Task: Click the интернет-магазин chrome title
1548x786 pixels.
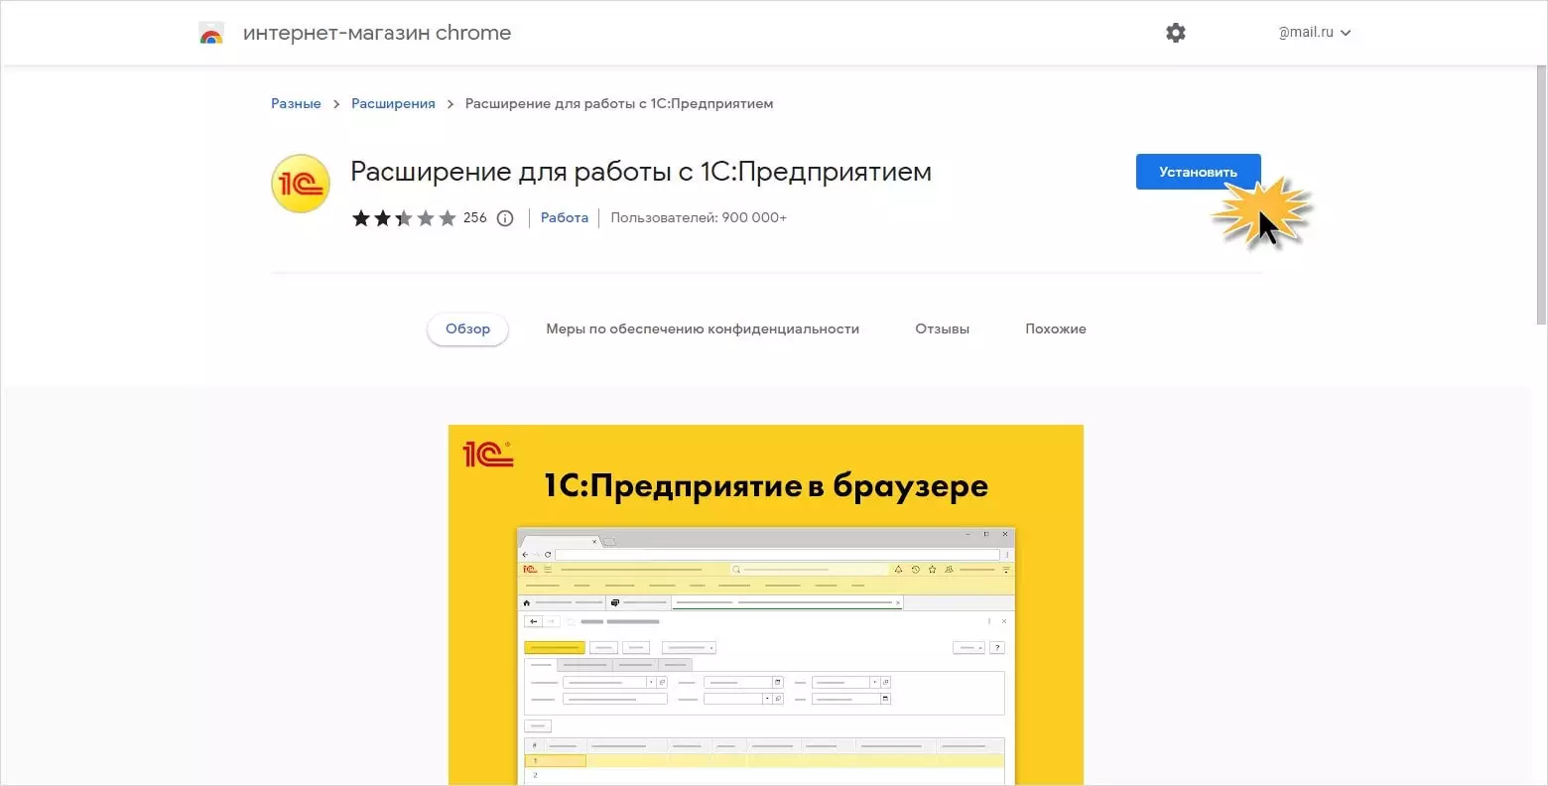Action: [377, 33]
